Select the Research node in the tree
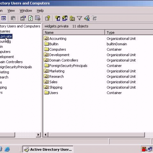This screenshot has width=153, height=153. pyautogui.click(x=4, y=77)
